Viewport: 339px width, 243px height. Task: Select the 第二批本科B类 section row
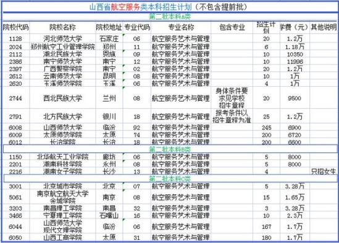tap(170, 149)
